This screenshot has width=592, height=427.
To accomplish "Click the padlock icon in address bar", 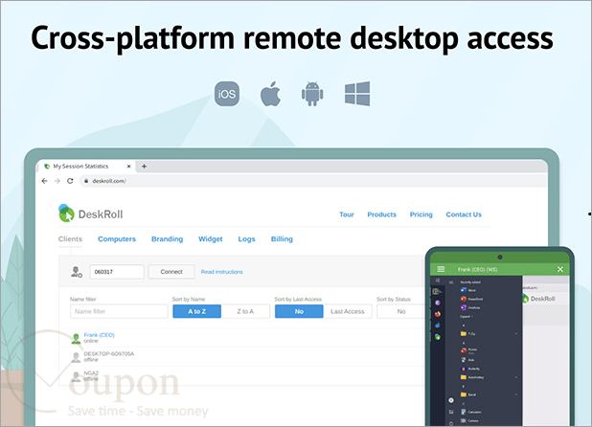I will [86, 181].
